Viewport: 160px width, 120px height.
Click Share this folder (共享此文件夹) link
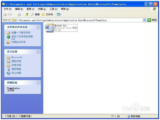tap(19, 42)
